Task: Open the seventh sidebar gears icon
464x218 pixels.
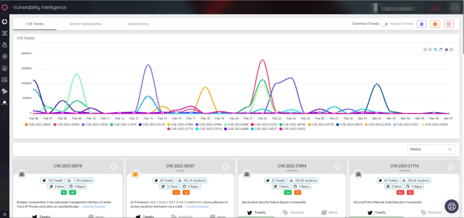Action: [x=5, y=91]
